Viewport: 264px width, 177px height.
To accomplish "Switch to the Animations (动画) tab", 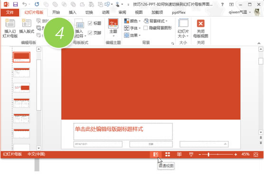I will 105,12.
